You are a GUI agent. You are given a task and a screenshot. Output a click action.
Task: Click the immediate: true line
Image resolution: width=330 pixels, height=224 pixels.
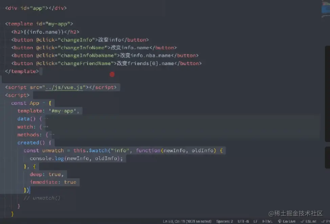[53, 182]
